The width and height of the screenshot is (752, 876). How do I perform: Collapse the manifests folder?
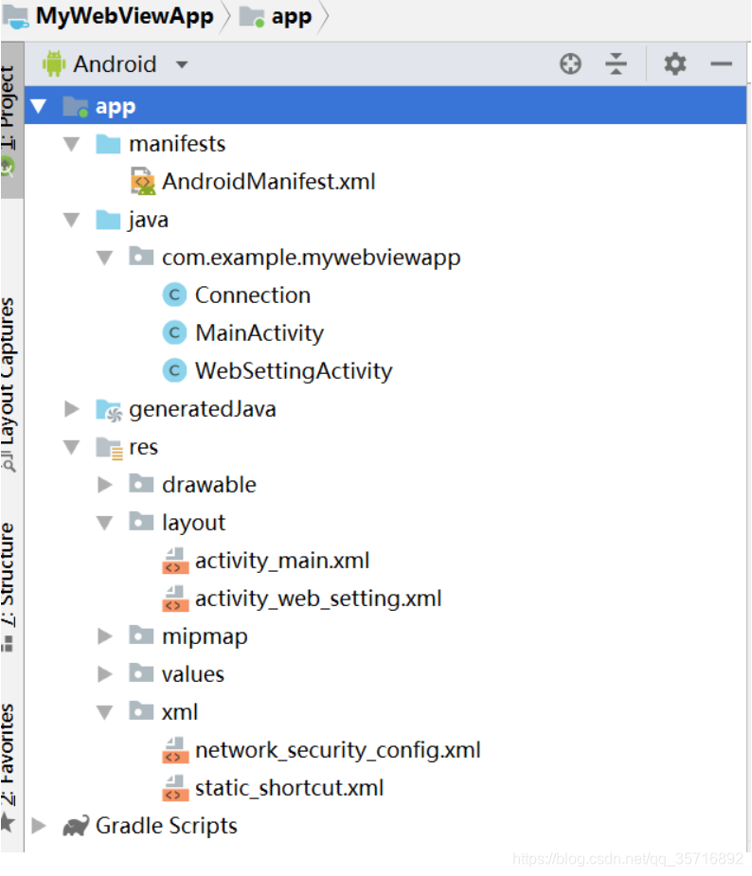(x=72, y=144)
